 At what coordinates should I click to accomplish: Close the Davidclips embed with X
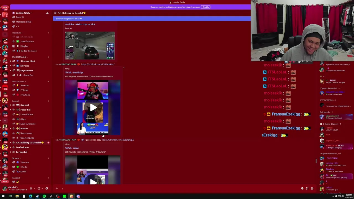click(124, 67)
